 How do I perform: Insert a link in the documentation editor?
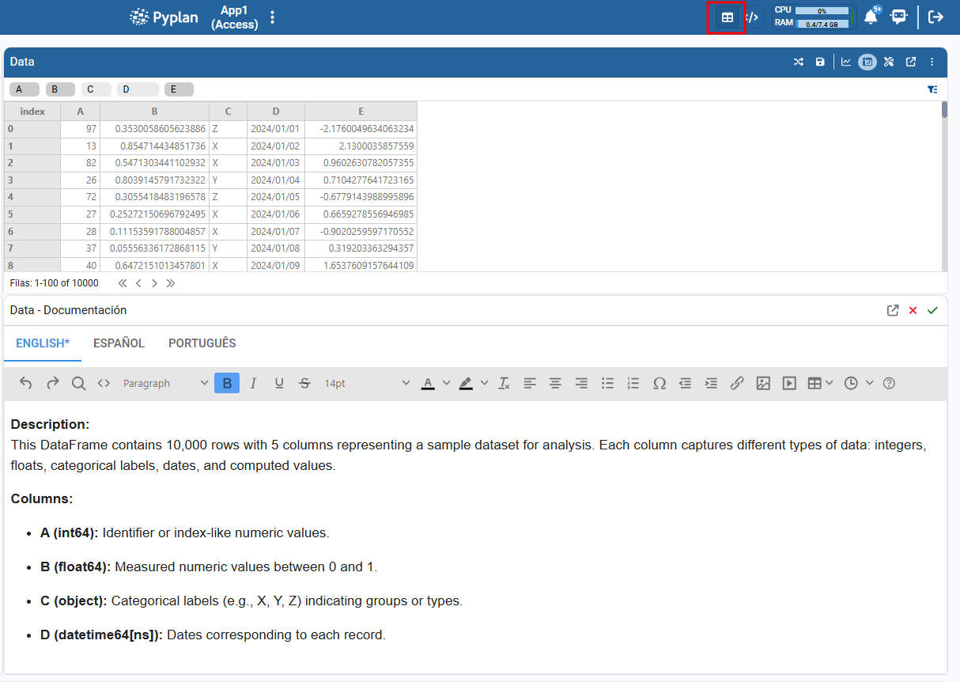737,383
